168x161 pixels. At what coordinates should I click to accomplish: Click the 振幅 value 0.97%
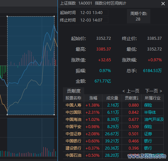point(105,71)
